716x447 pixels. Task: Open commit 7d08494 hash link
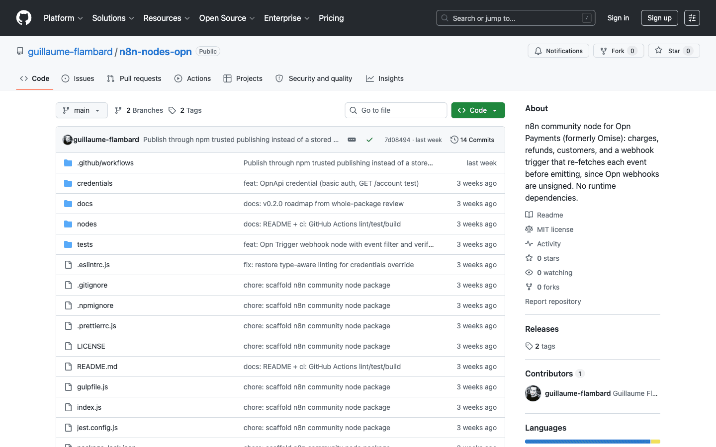[x=397, y=140]
